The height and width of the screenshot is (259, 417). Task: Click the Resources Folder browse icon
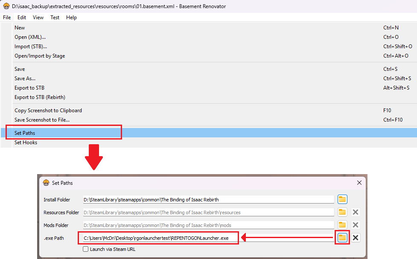click(x=342, y=212)
